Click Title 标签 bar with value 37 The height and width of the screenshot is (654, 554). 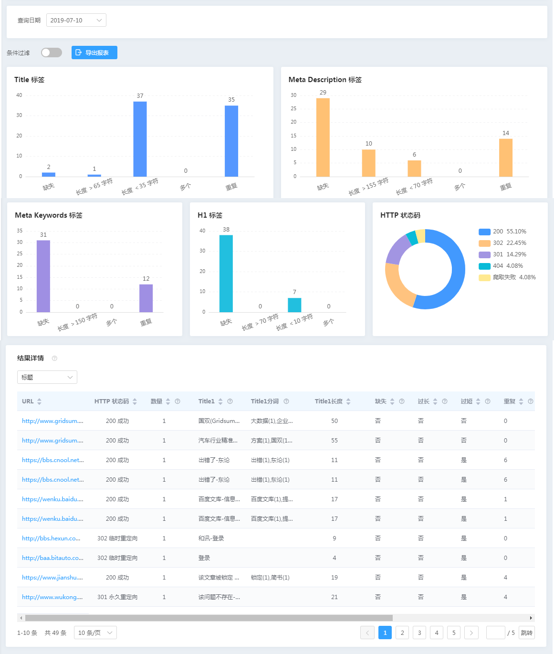[140, 139]
